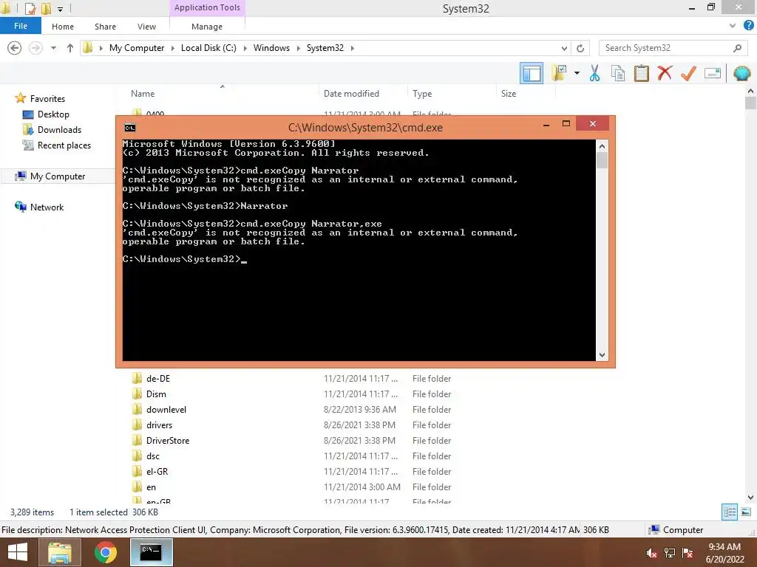Click the Properties icon in the quick access toolbar

[x=30, y=8]
